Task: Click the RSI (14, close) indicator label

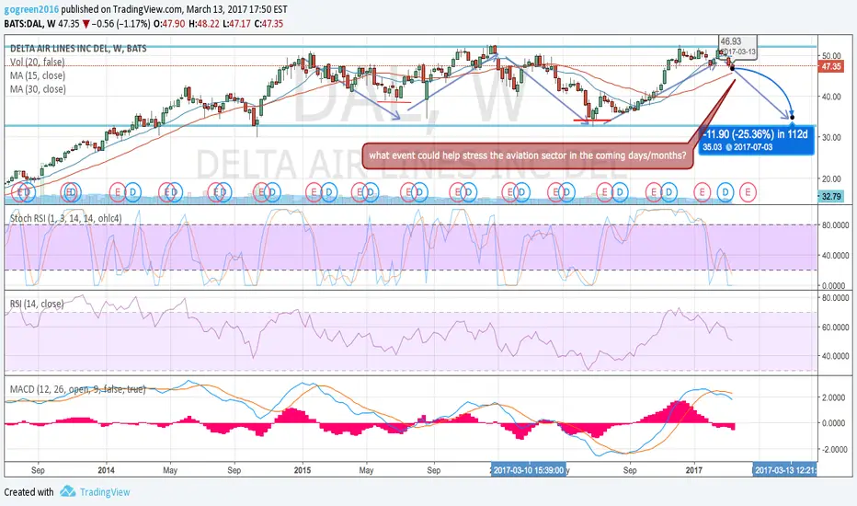Action: tap(37, 304)
